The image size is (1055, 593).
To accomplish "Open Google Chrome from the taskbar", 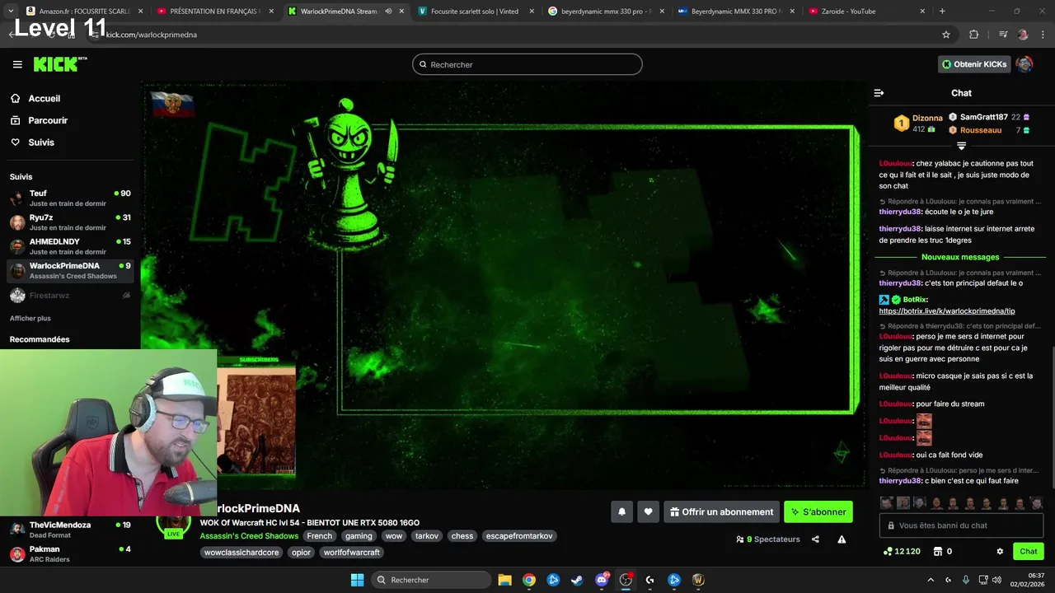I will coord(529,580).
